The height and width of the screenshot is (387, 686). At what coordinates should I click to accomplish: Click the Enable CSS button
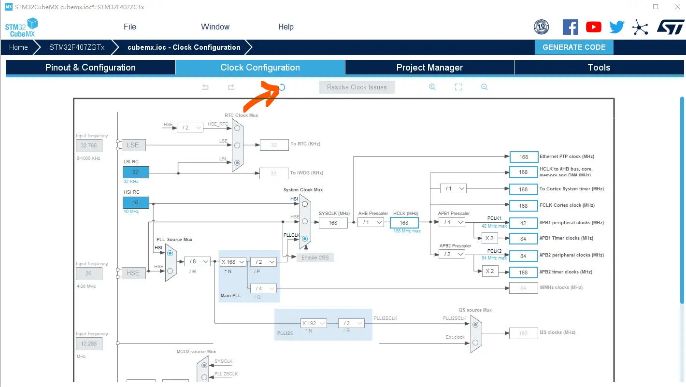[x=315, y=258]
